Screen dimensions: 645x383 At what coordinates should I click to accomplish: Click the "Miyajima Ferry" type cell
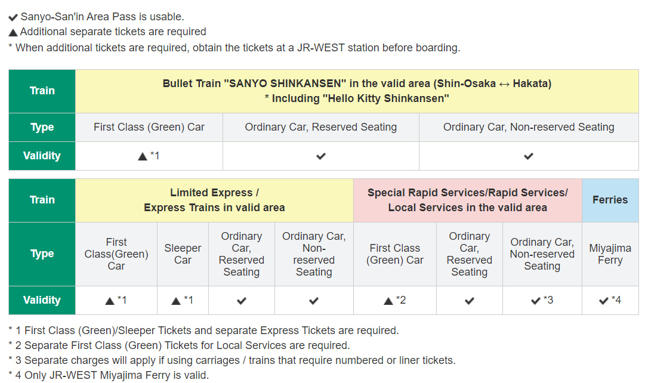610,254
